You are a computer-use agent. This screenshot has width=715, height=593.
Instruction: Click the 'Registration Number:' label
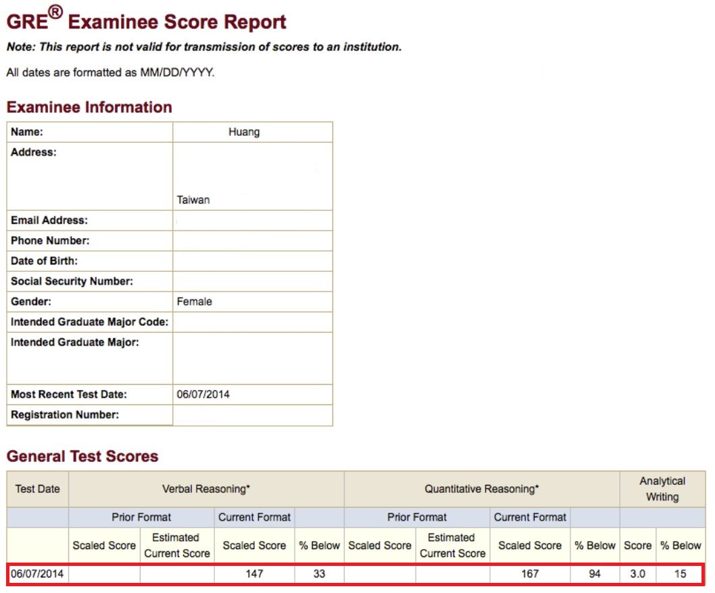tap(65, 414)
